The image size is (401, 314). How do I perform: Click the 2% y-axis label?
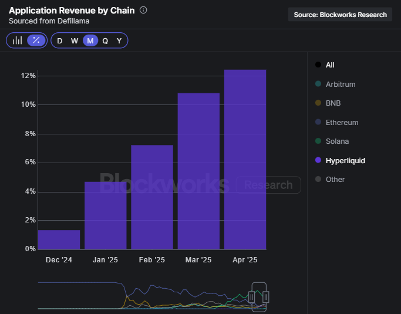[30, 220]
